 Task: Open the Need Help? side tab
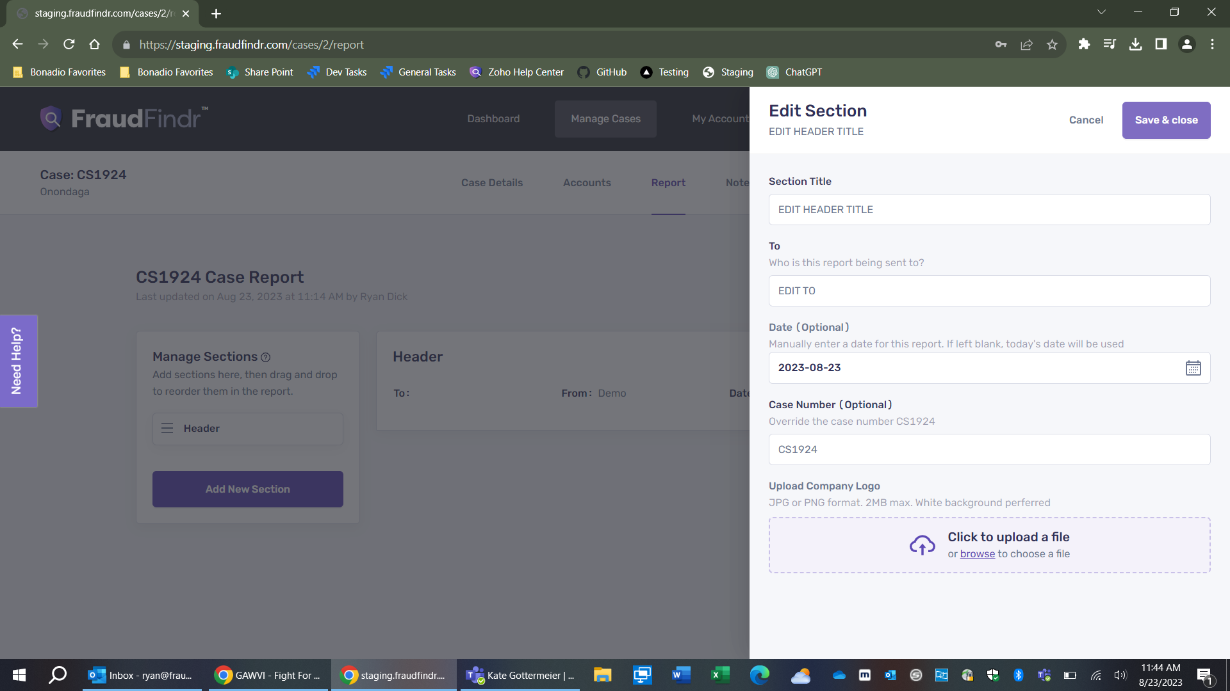(18, 361)
